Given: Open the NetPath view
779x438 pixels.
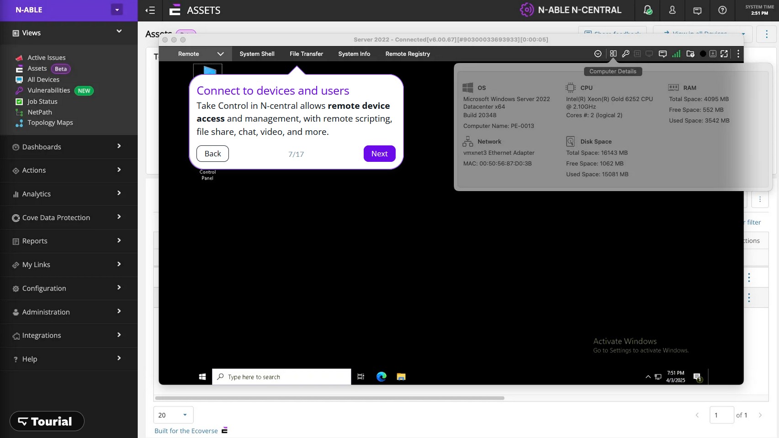Looking at the screenshot, I should click(39, 112).
